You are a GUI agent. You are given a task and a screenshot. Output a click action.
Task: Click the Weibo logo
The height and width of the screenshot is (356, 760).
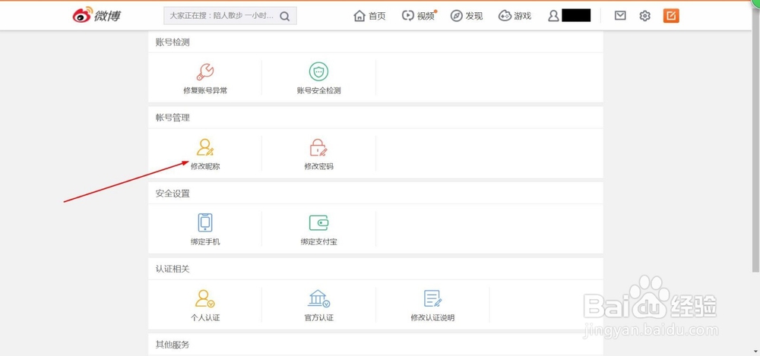coord(97,15)
